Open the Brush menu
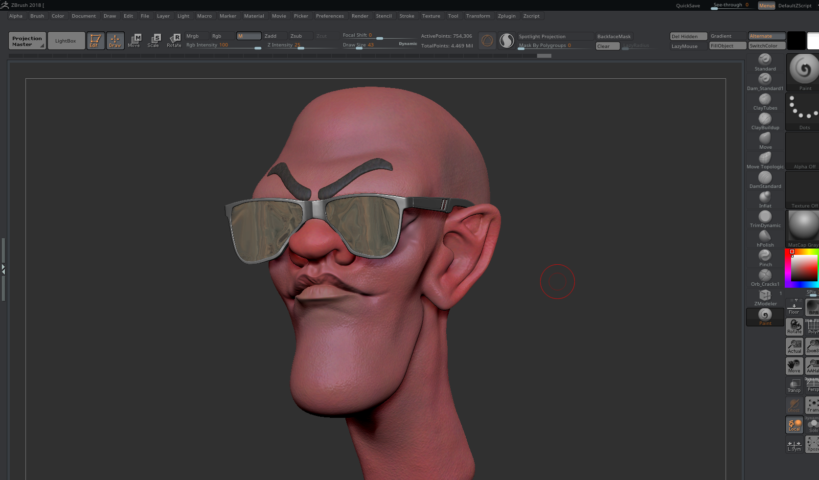The width and height of the screenshot is (819, 480). coord(37,16)
